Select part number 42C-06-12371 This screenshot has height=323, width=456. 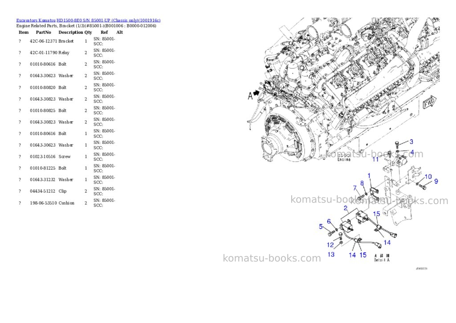coord(43,41)
